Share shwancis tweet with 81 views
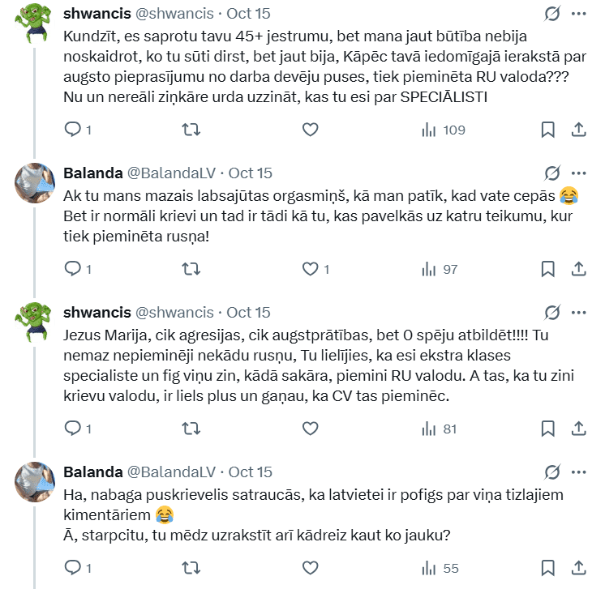605x589 pixels. 579,429
